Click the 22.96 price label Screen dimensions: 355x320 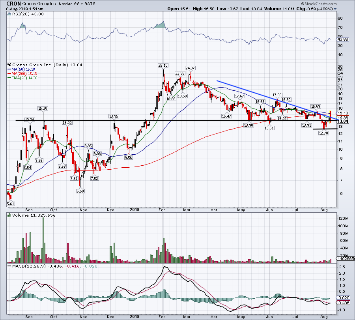click(180, 73)
